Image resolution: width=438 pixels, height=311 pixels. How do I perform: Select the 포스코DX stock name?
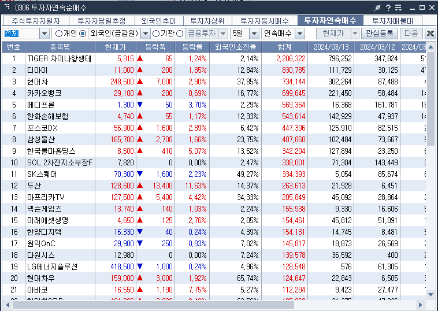coord(42,128)
